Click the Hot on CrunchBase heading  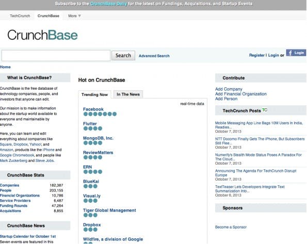(x=102, y=80)
